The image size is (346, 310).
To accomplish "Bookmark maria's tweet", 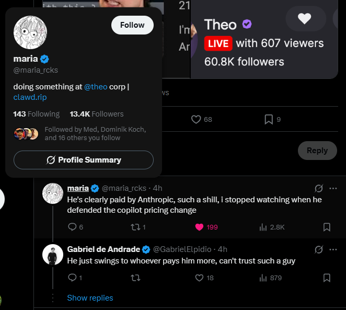I will point(327,227).
